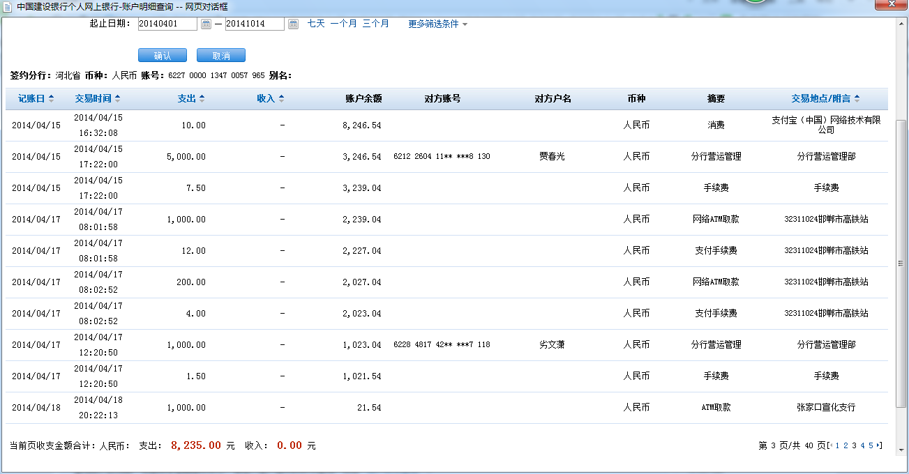Open the start date calendar picker icon
The width and height of the screenshot is (909, 474).
206,24
